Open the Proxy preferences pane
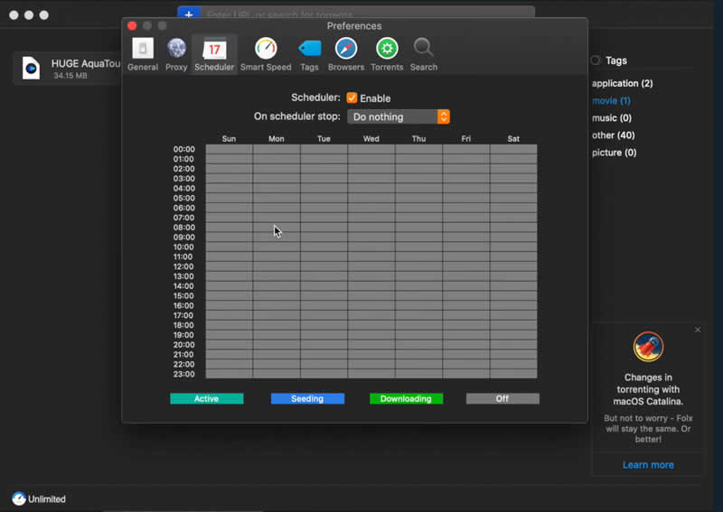 point(176,54)
